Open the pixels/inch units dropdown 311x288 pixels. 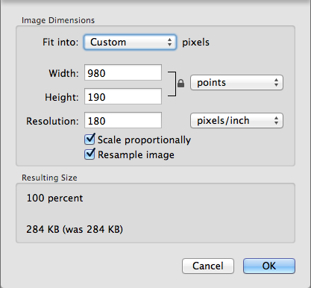(x=236, y=121)
